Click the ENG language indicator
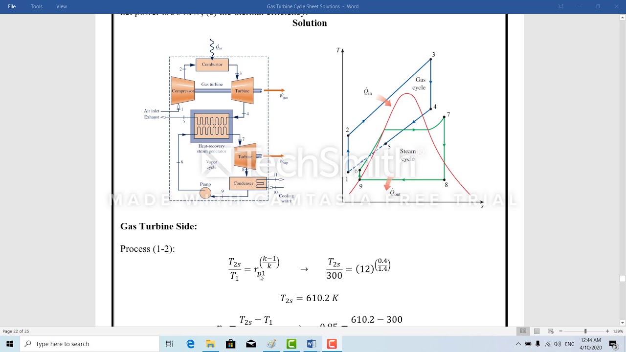The width and height of the screenshot is (626, 352). click(x=570, y=344)
